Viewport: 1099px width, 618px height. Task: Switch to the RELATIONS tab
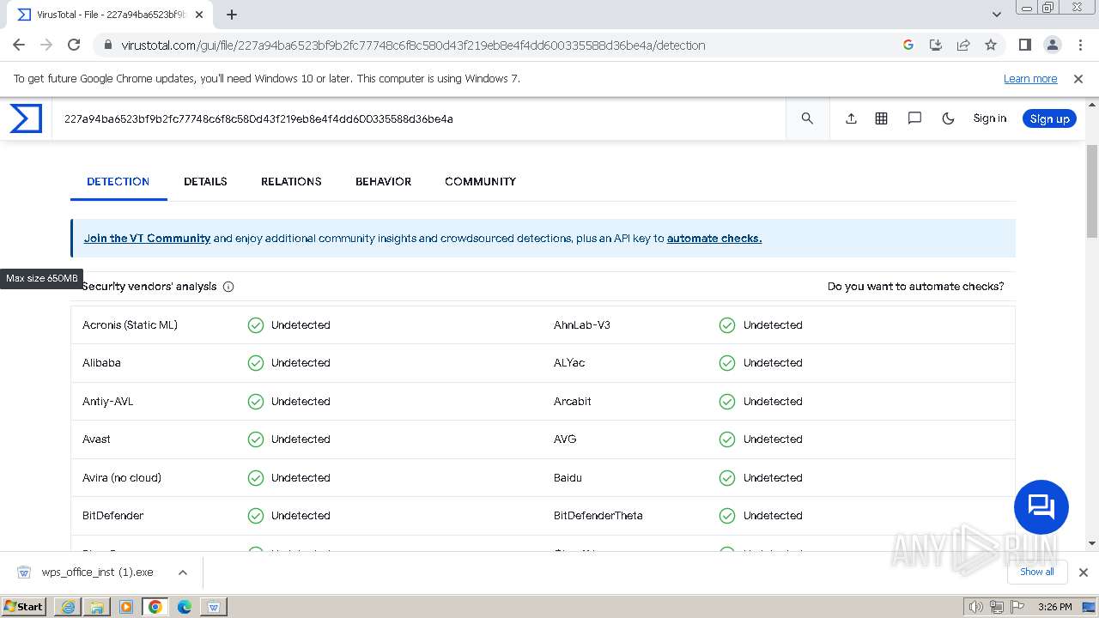point(291,181)
